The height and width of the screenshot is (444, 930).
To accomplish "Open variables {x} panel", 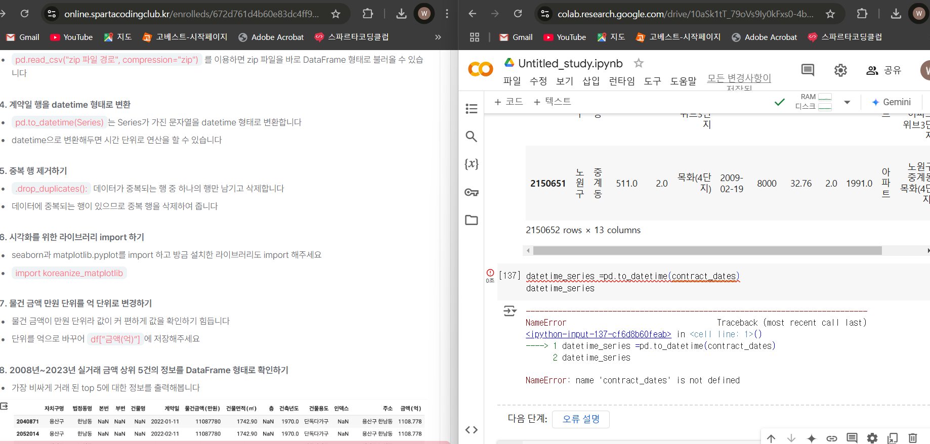I will pyautogui.click(x=472, y=164).
